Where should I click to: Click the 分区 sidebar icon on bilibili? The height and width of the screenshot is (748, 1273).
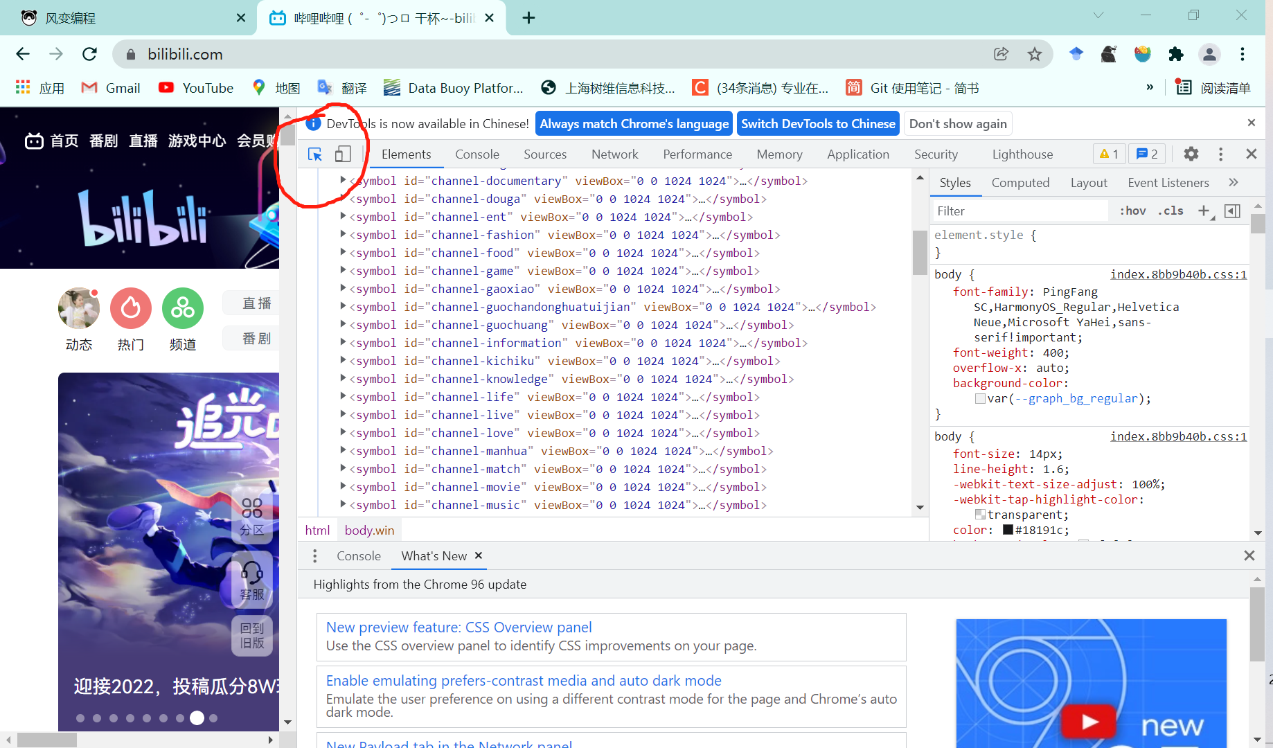coord(252,517)
